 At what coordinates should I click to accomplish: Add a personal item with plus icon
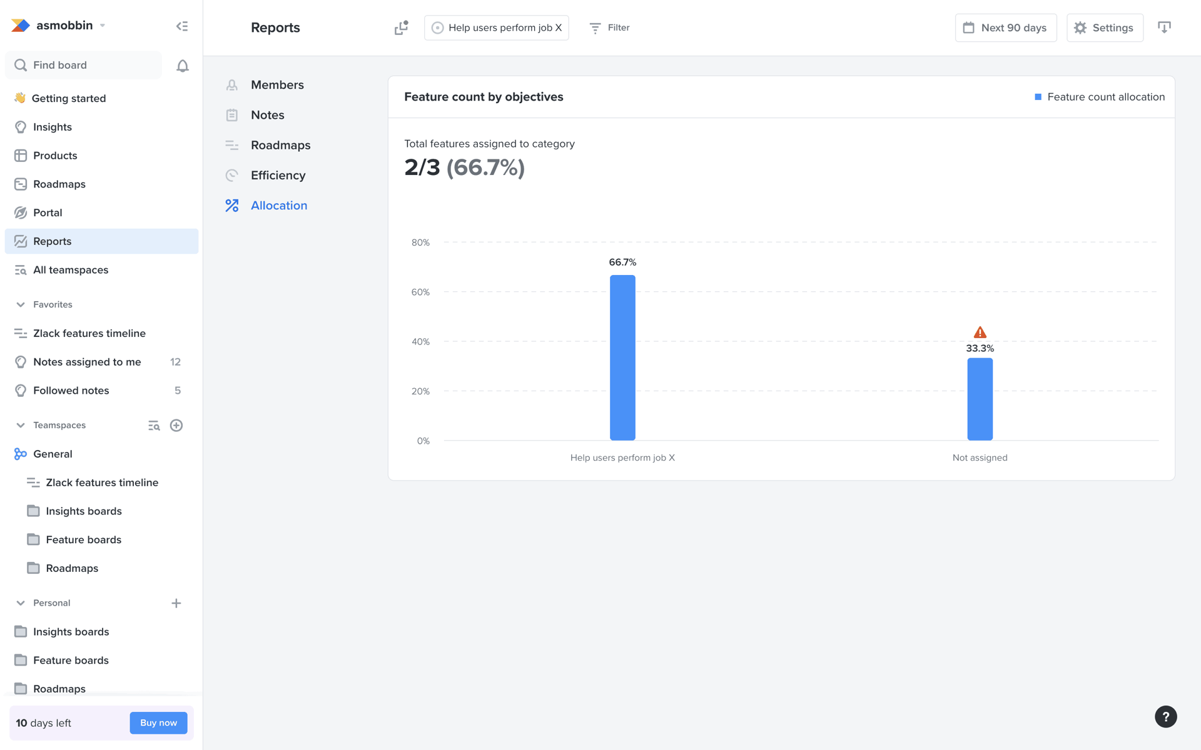click(176, 603)
